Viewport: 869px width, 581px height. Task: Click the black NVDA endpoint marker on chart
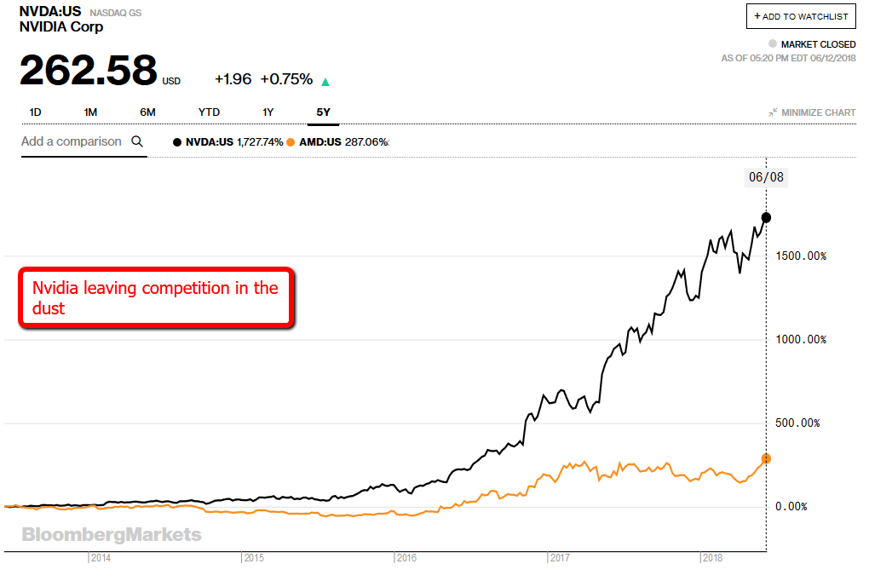(766, 217)
